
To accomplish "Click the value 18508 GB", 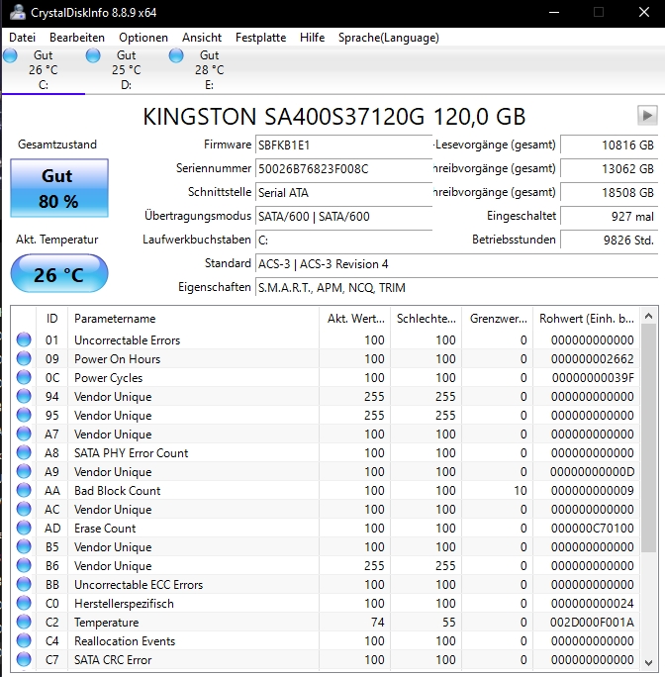I will coord(610,193).
